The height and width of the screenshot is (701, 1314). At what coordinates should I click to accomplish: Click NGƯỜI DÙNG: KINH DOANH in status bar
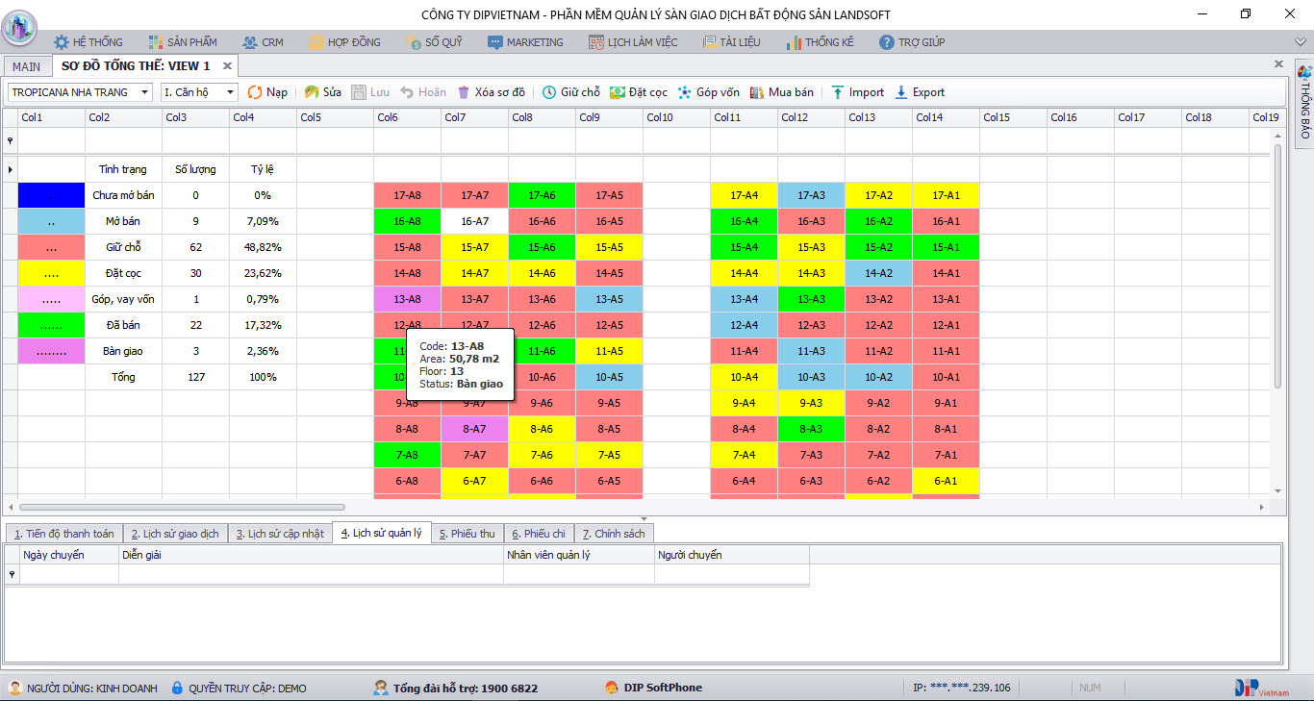coord(83,688)
